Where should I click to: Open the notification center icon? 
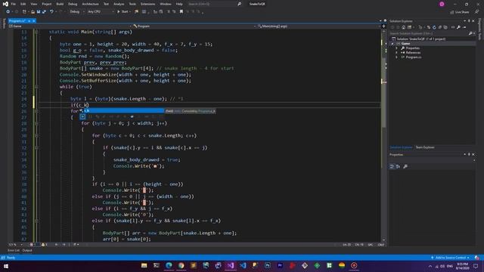tap(476, 266)
